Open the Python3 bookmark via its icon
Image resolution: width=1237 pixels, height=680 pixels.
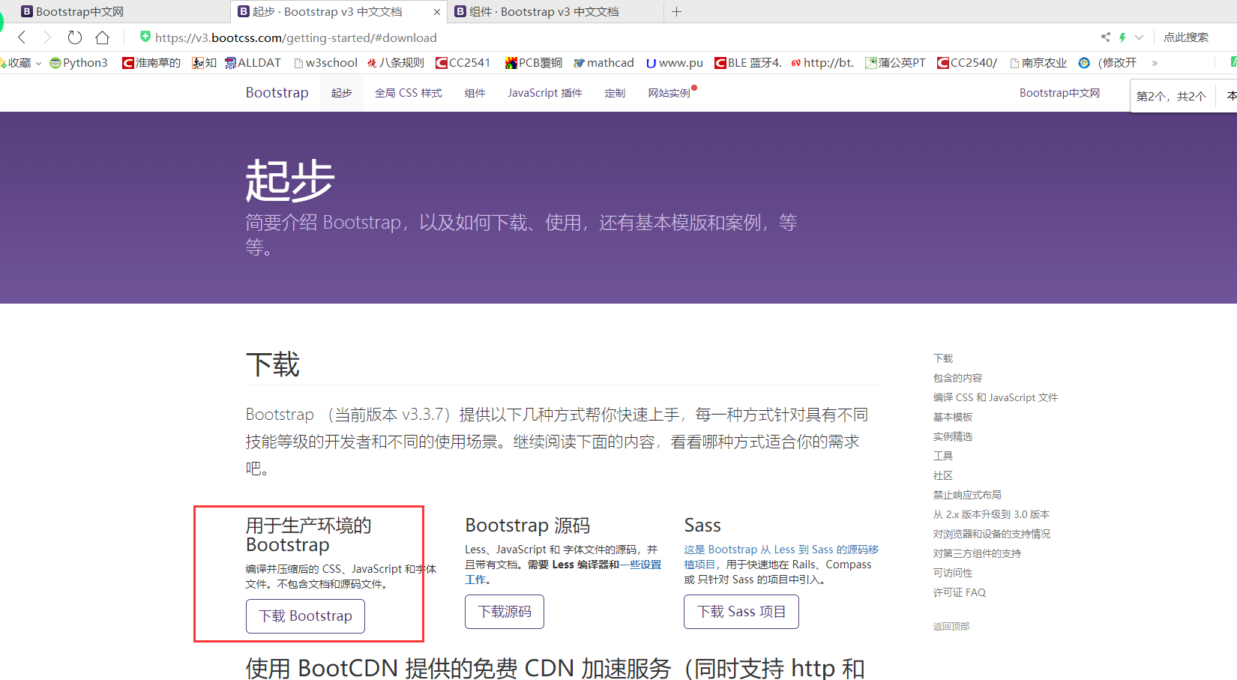tap(54, 62)
